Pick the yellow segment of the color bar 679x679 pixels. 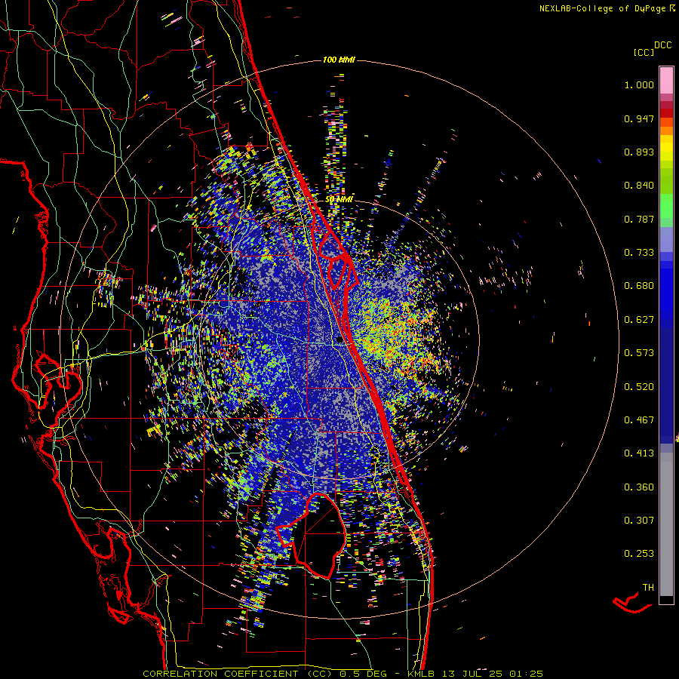[x=666, y=148]
